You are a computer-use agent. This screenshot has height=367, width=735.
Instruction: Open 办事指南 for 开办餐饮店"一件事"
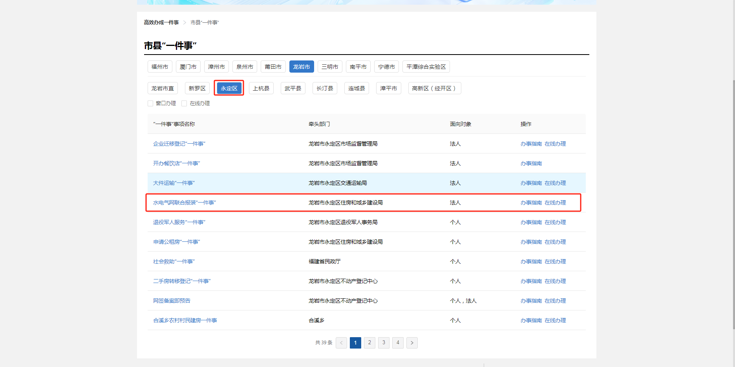[531, 163]
